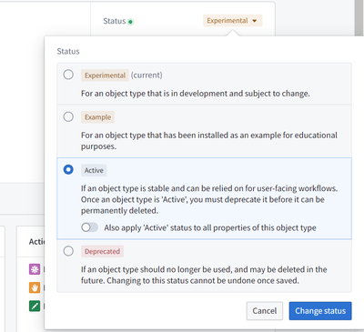The height and width of the screenshot is (332, 364).
Task: Click the Status heading in popup
Action: click(68, 51)
